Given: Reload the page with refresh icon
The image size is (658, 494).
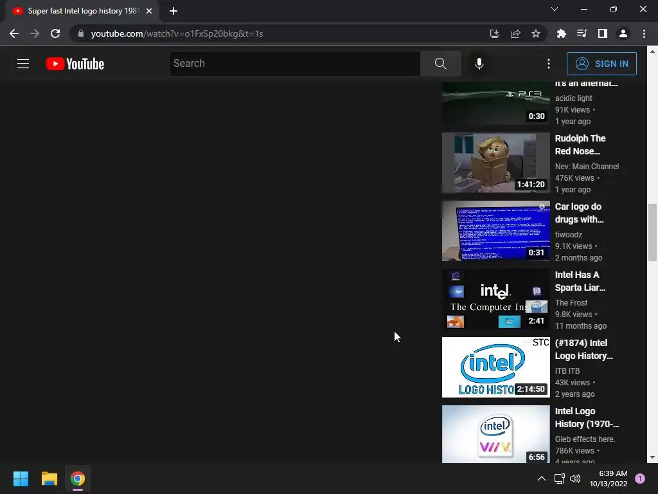Looking at the screenshot, I should coord(55,33).
